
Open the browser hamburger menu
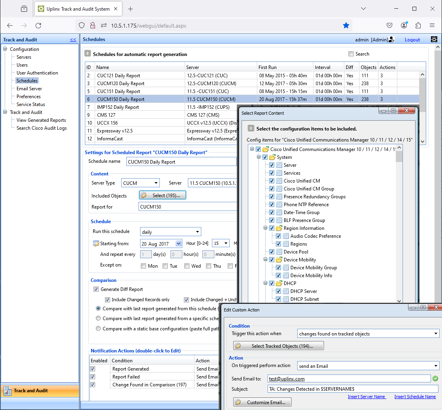coord(432,26)
